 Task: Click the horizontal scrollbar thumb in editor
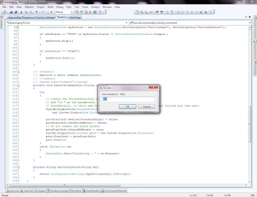65,185
